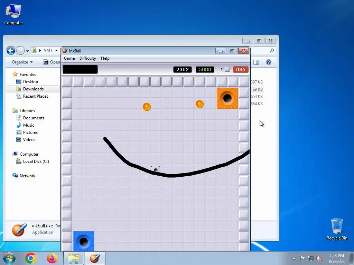Select Desktop under Favorites
This screenshot has height=265, width=354.
[x=30, y=81]
